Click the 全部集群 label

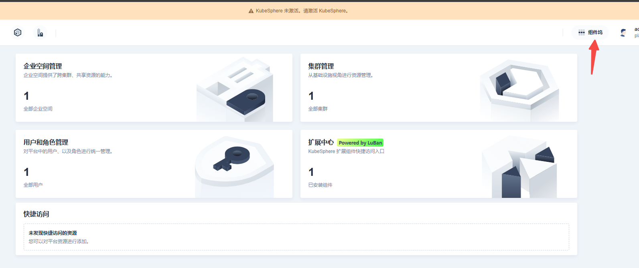[318, 109]
